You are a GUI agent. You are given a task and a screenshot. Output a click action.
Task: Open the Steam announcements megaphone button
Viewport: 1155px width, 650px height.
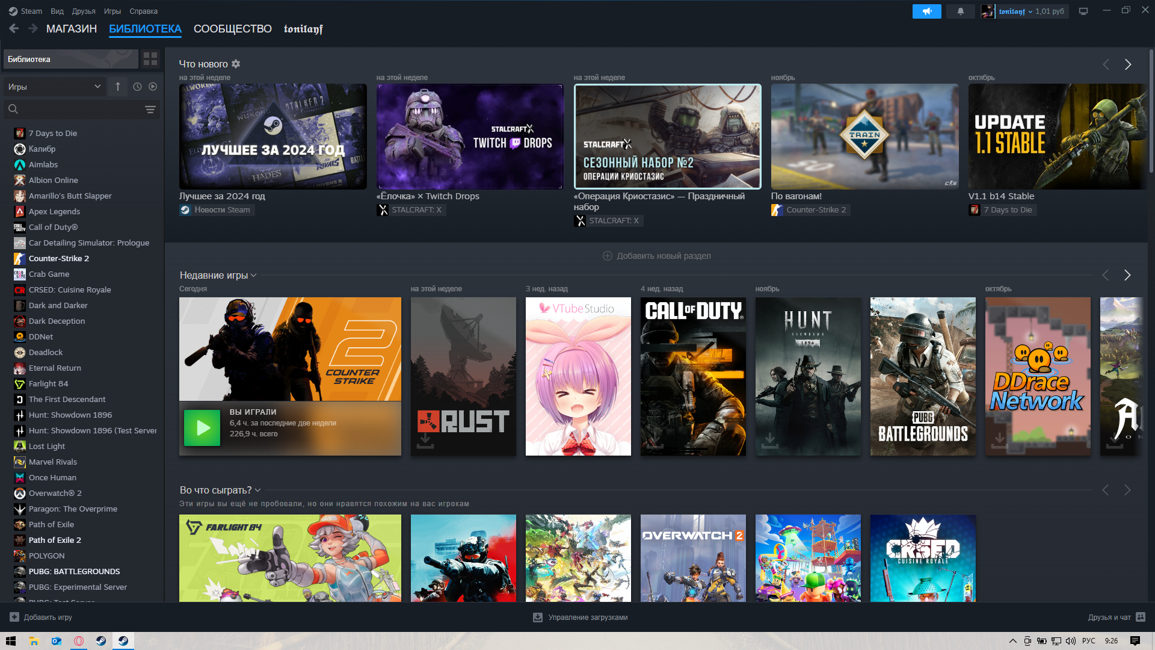[926, 11]
